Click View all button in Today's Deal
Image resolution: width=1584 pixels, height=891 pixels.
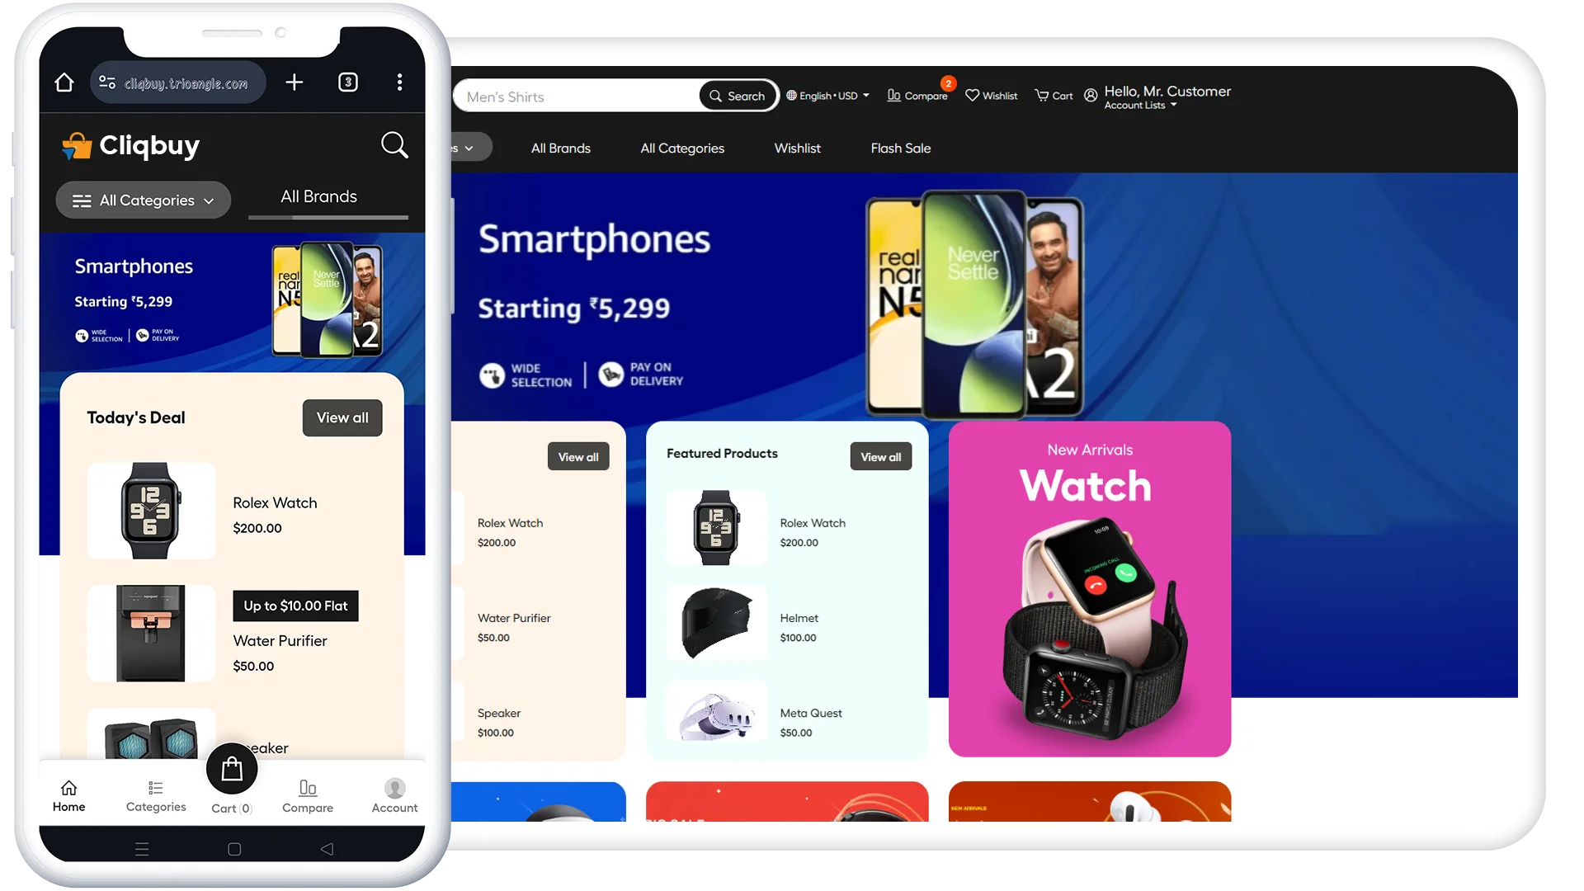342,417
